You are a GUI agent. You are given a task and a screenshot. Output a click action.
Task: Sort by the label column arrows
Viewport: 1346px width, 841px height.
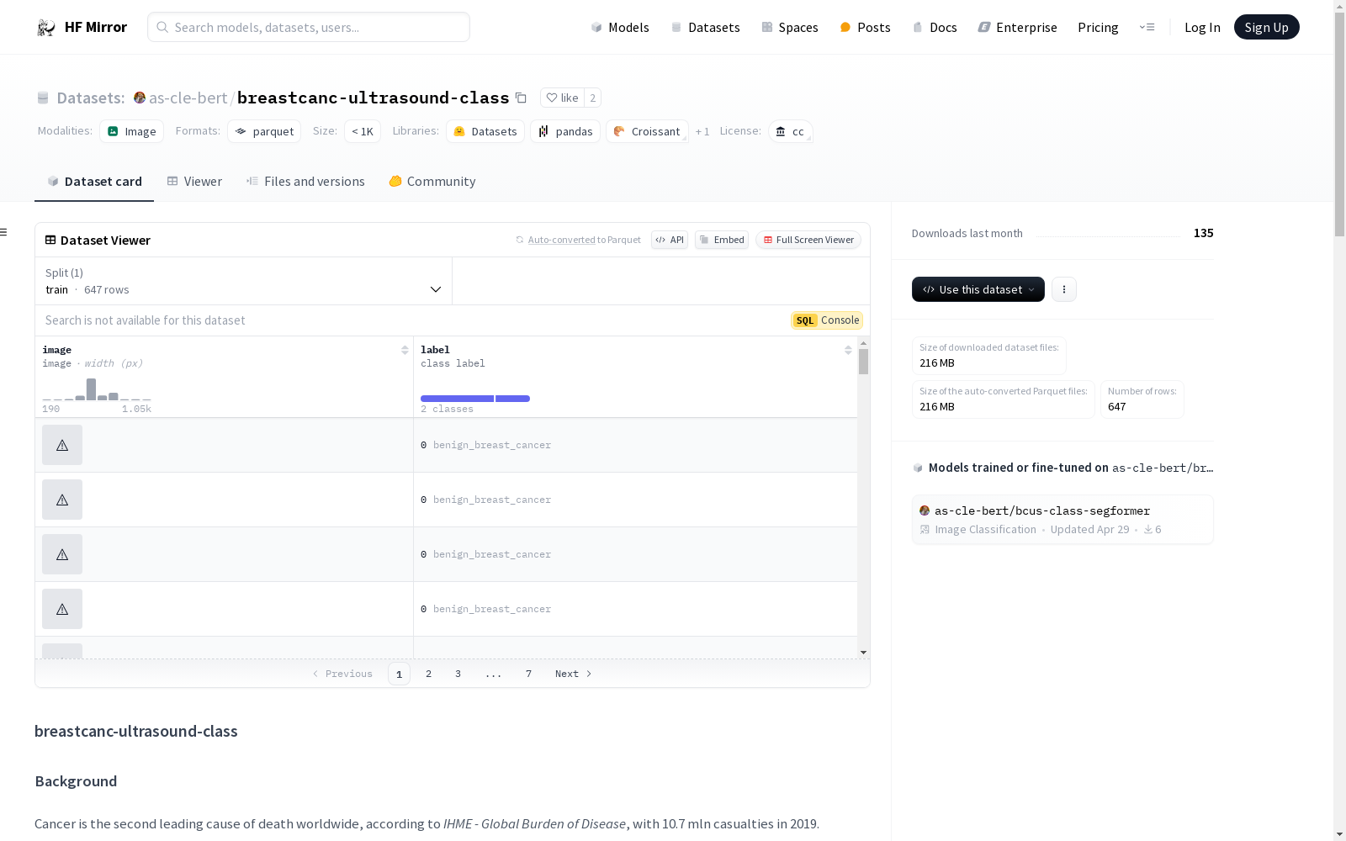[x=848, y=350]
